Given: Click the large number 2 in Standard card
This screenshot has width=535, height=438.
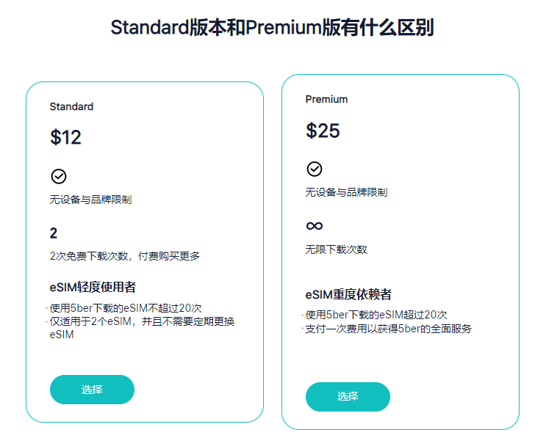Looking at the screenshot, I should (54, 233).
